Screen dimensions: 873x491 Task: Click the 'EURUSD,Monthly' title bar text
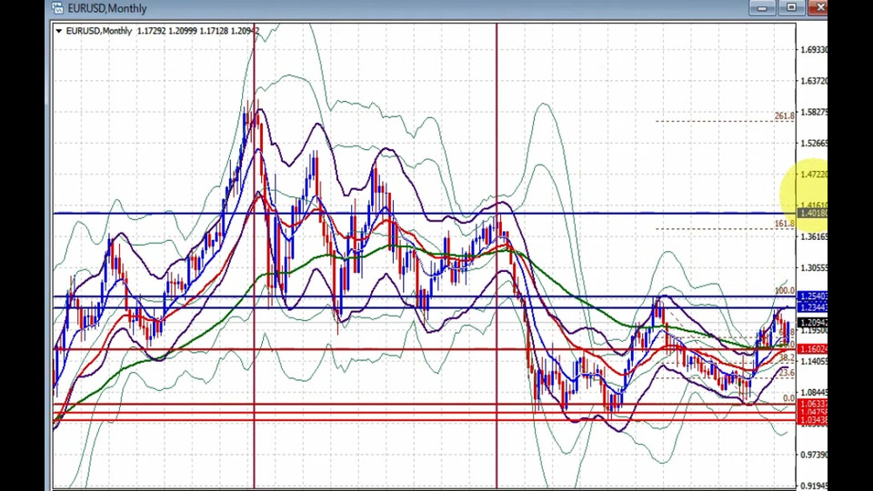point(107,8)
